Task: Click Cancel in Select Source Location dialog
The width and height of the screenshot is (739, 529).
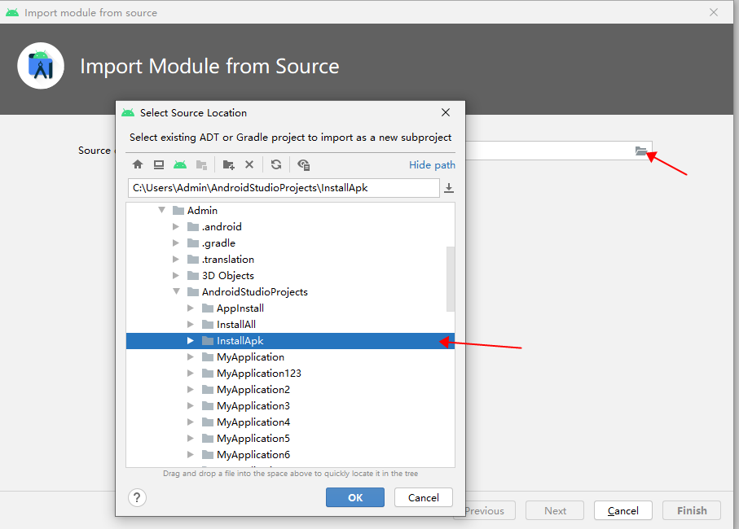Action: click(x=423, y=497)
